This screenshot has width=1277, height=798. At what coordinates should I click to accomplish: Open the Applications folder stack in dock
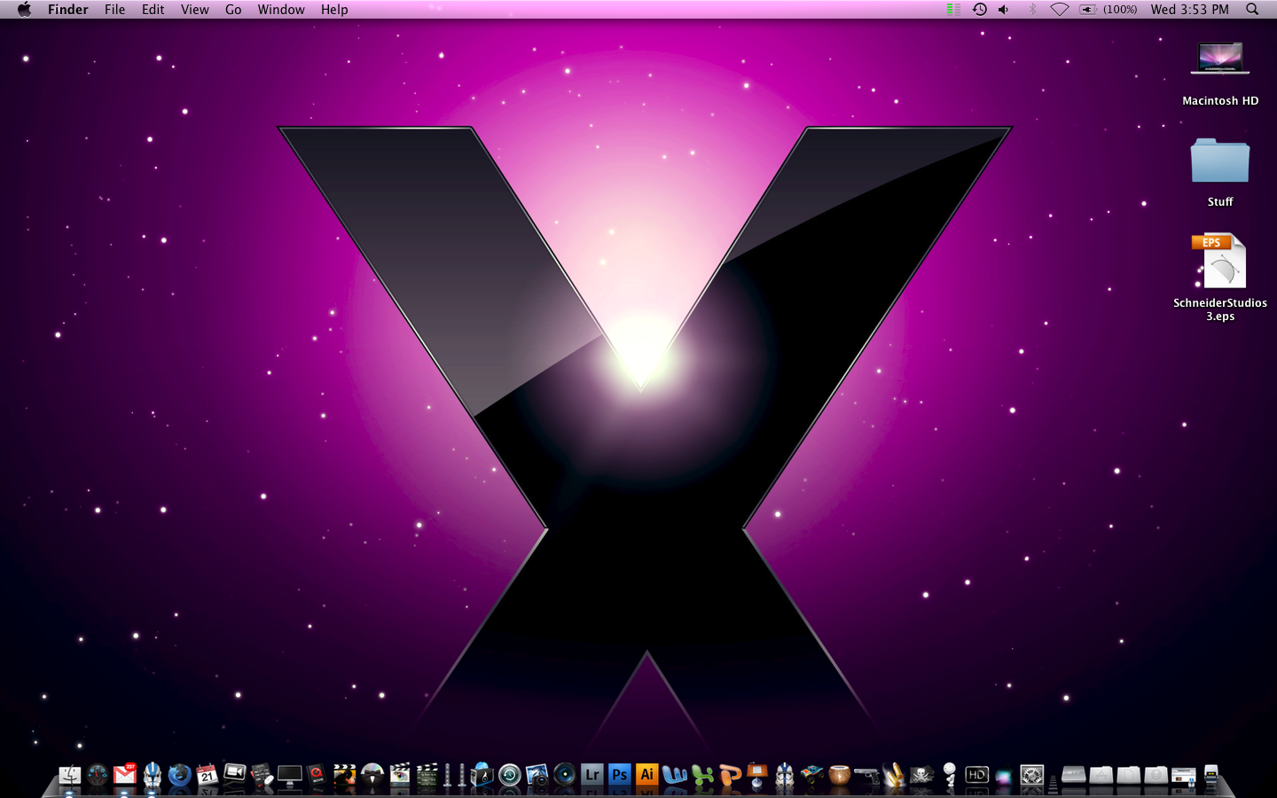1101,775
